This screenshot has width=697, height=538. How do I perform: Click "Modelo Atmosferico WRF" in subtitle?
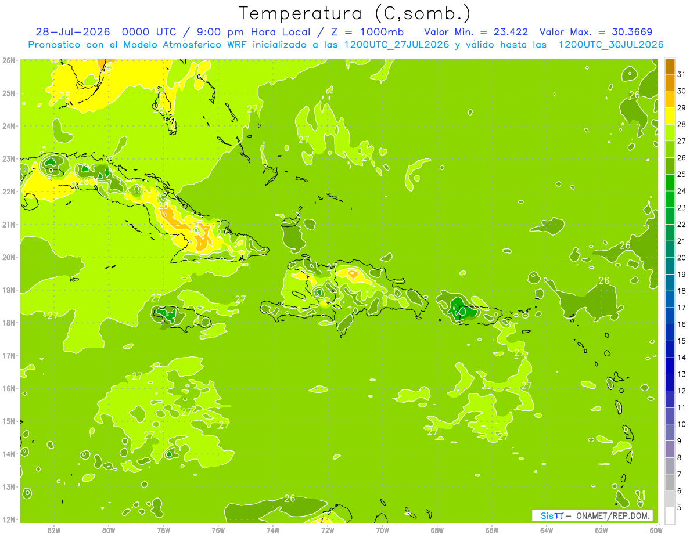[x=186, y=45]
